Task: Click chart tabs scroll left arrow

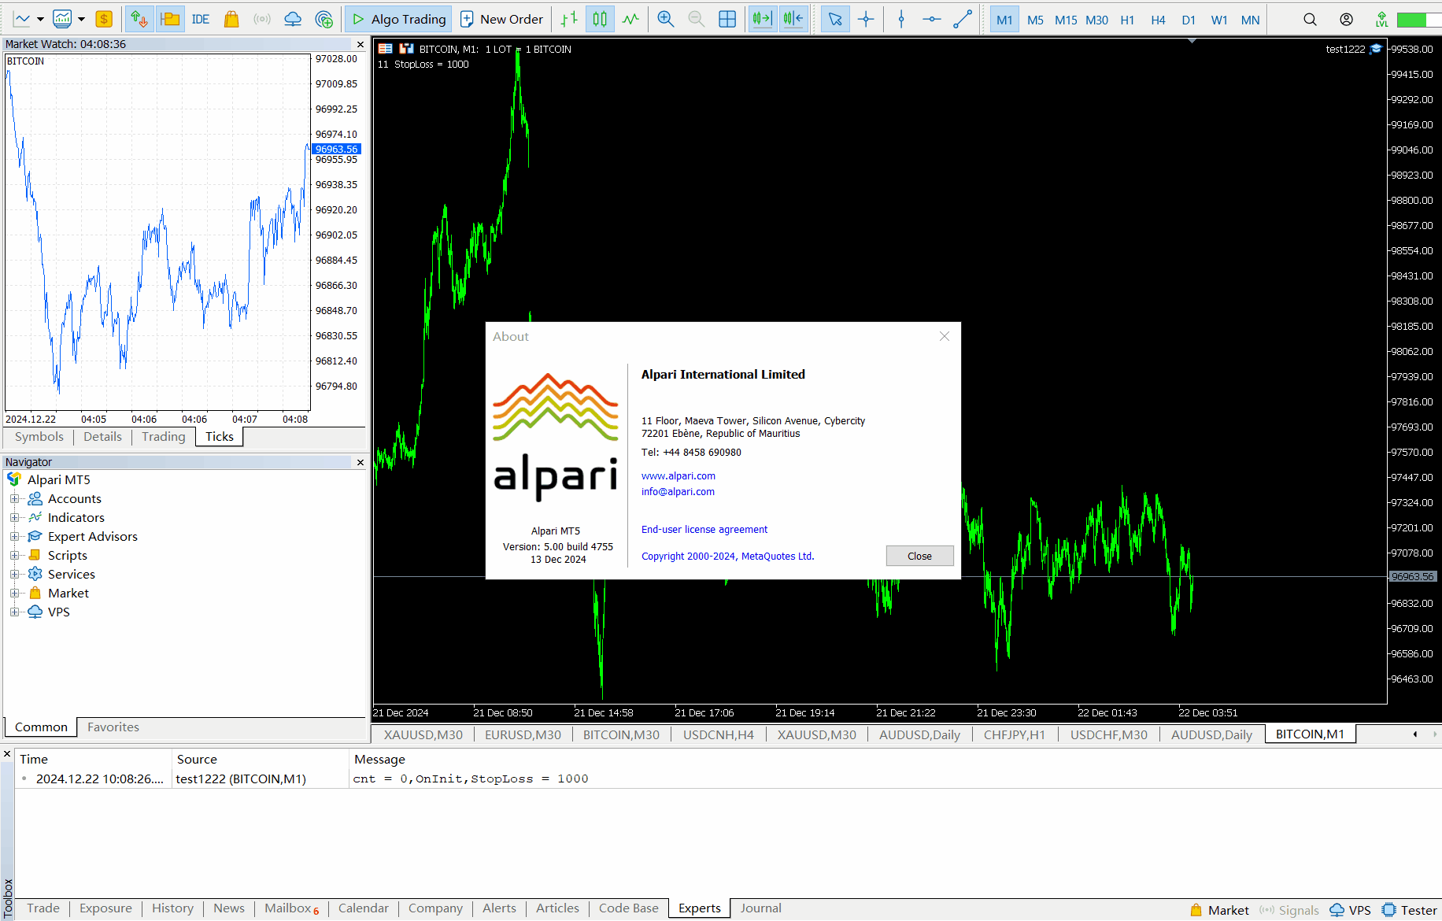Action: coord(1415,734)
